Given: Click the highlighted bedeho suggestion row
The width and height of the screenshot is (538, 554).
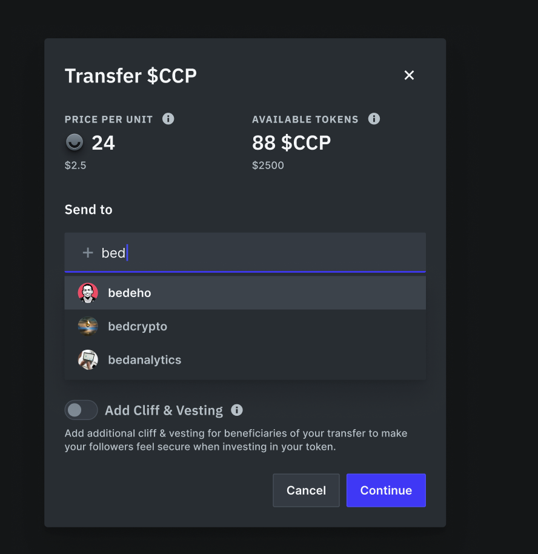Looking at the screenshot, I should point(245,292).
